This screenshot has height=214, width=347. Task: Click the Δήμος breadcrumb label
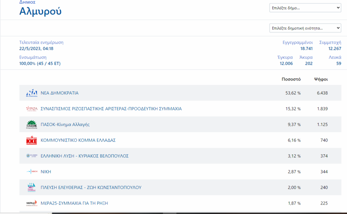(27, 2)
